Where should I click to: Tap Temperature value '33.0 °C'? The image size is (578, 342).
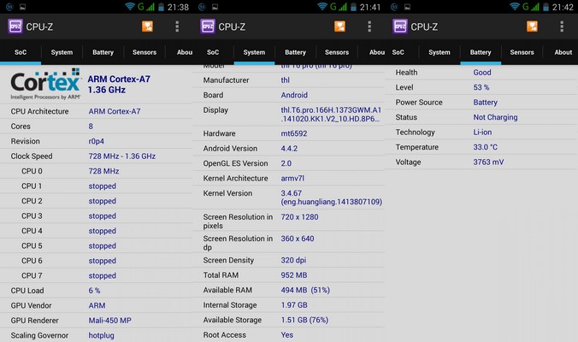(486, 147)
